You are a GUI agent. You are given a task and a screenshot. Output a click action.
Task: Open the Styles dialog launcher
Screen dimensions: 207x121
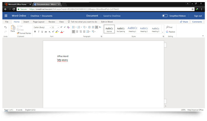click(x=163, y=36)
